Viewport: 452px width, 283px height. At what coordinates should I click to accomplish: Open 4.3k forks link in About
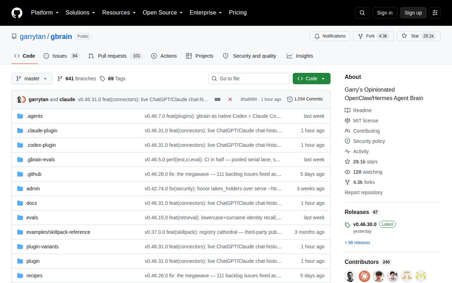click(359, 182)
